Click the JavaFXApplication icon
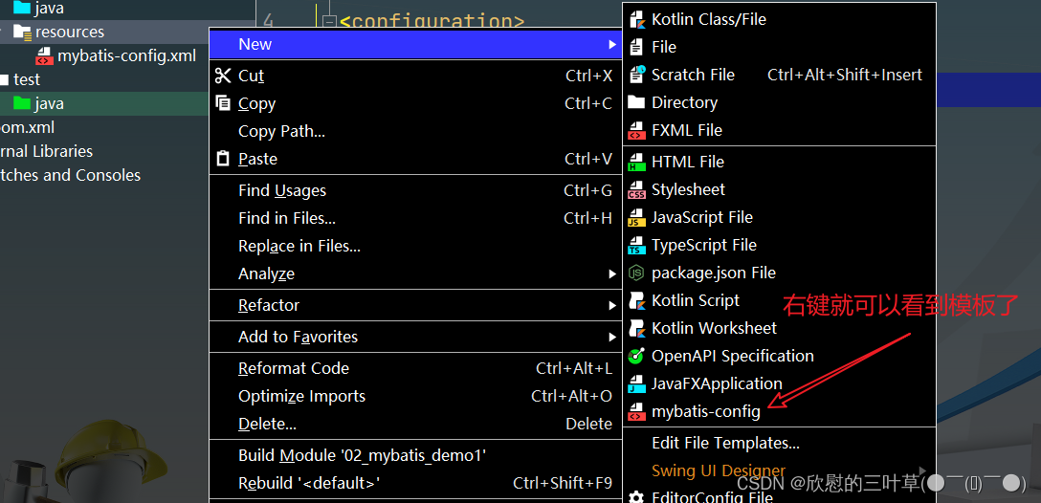This screenshot has width=1041, height=503. (636, 384)
